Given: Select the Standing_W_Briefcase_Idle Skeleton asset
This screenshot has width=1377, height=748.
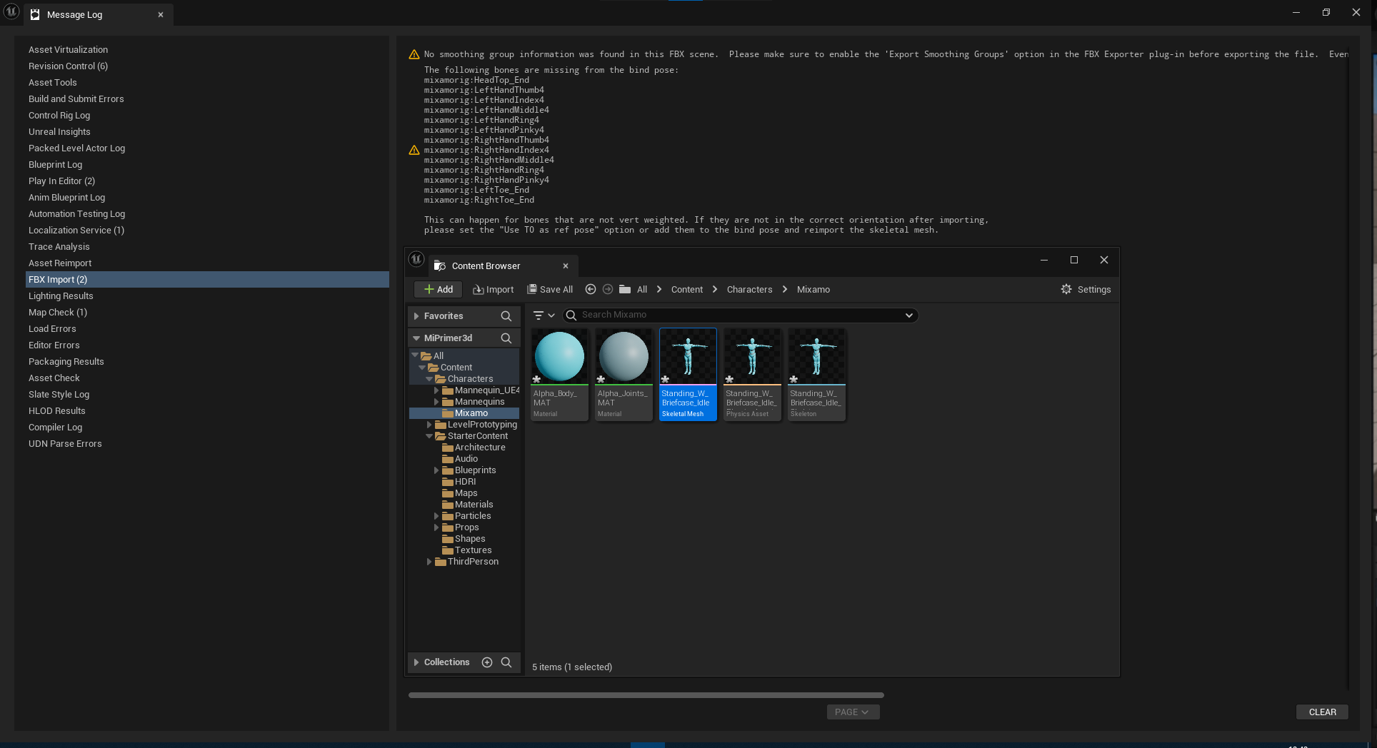Looking at the screenshot, I should [816, 375].
